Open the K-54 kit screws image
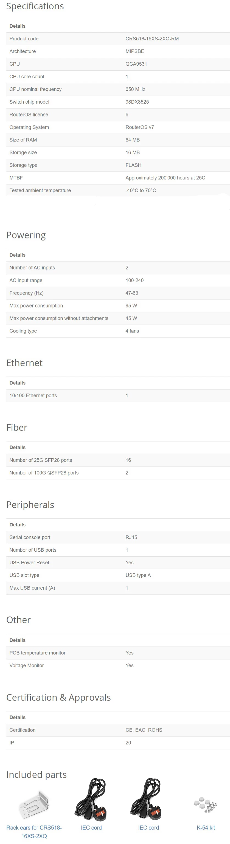Viewport: 230px width, 844px height. (206, 805)
